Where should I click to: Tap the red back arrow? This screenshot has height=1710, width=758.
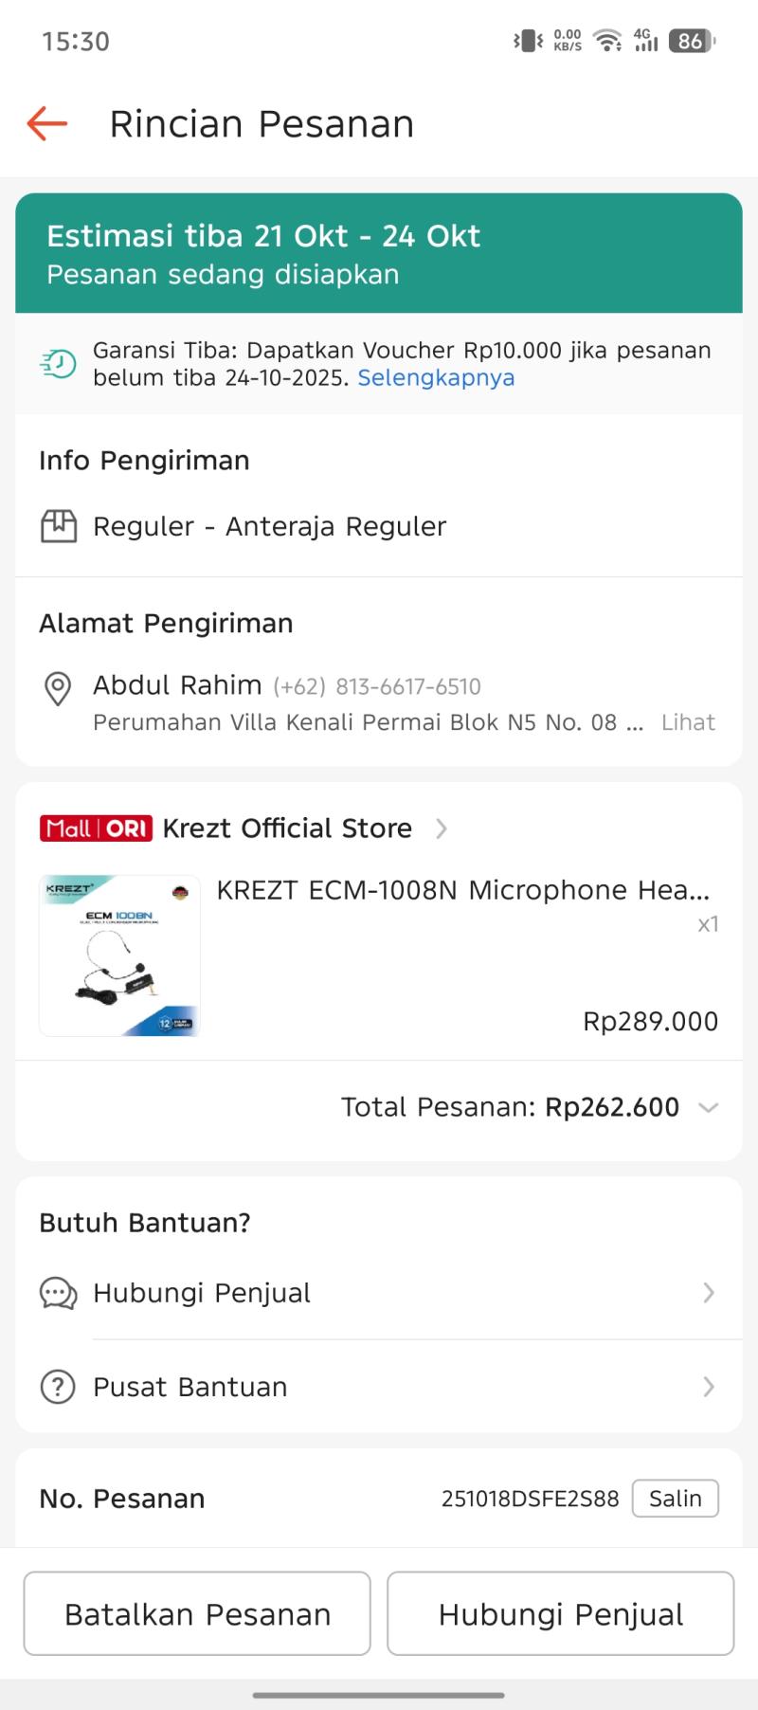(x=47, y=124)
